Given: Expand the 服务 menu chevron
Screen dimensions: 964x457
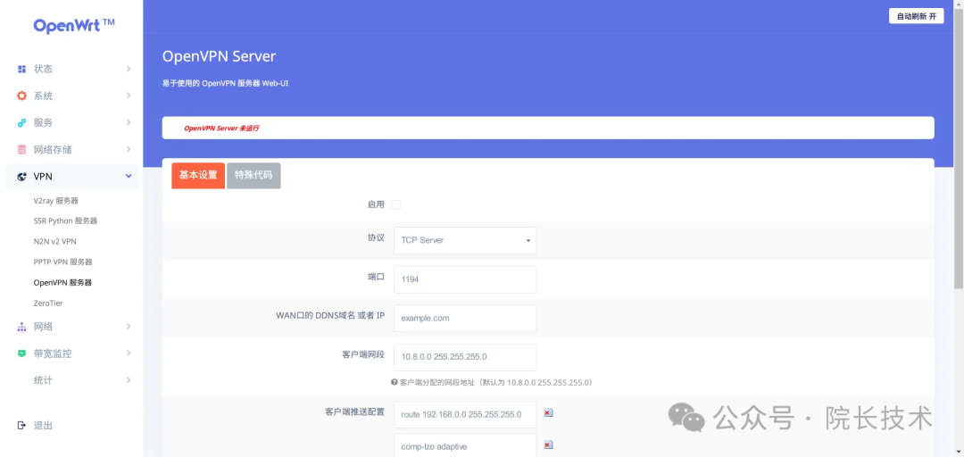Looking at the screenshot, I should [129, 122].
